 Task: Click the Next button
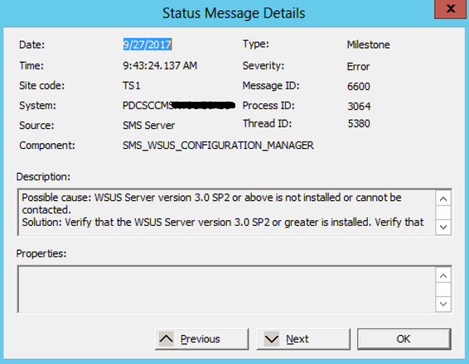(x=303, y=339)
